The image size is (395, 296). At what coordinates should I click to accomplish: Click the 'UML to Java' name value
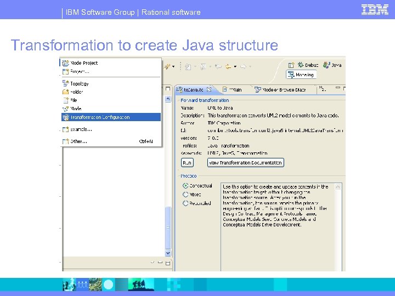220,108
